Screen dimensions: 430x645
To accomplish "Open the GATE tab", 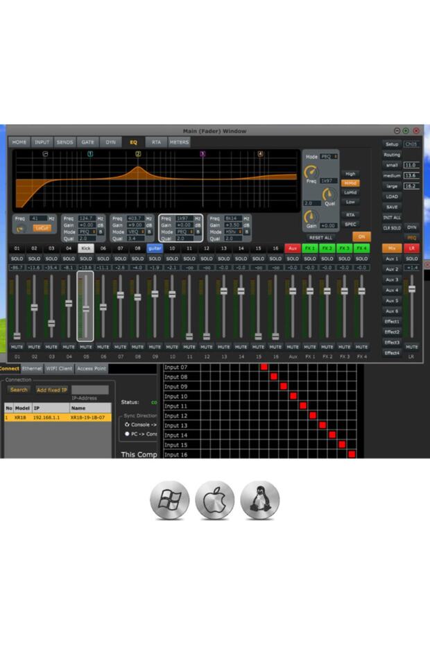I will click(x=87, y=142).
